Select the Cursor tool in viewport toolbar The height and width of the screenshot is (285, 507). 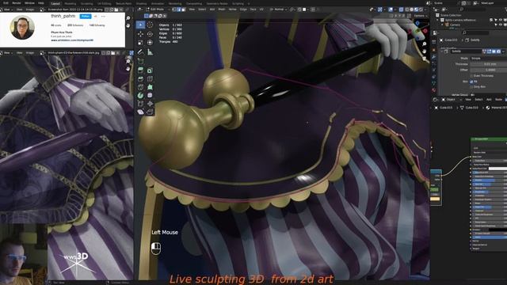[x=150, y=25]
